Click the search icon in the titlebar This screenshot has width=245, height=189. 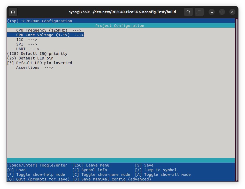coord(188,12)
